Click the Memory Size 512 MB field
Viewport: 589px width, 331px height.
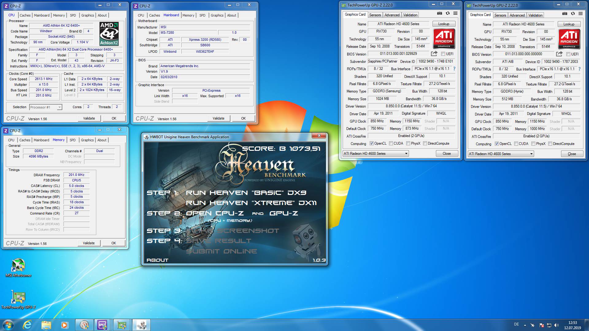507,99
